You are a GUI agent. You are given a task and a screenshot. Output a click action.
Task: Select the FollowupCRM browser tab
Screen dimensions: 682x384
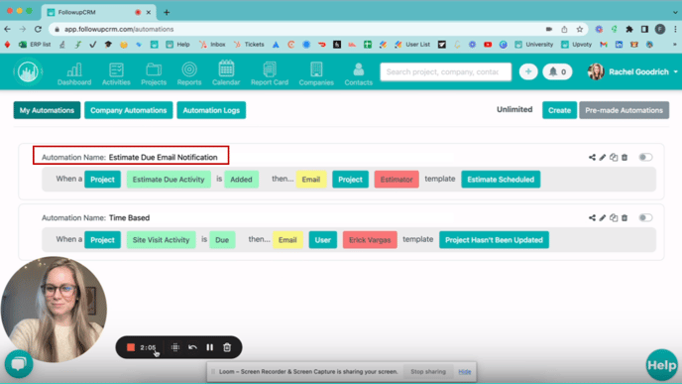[98, 12]
